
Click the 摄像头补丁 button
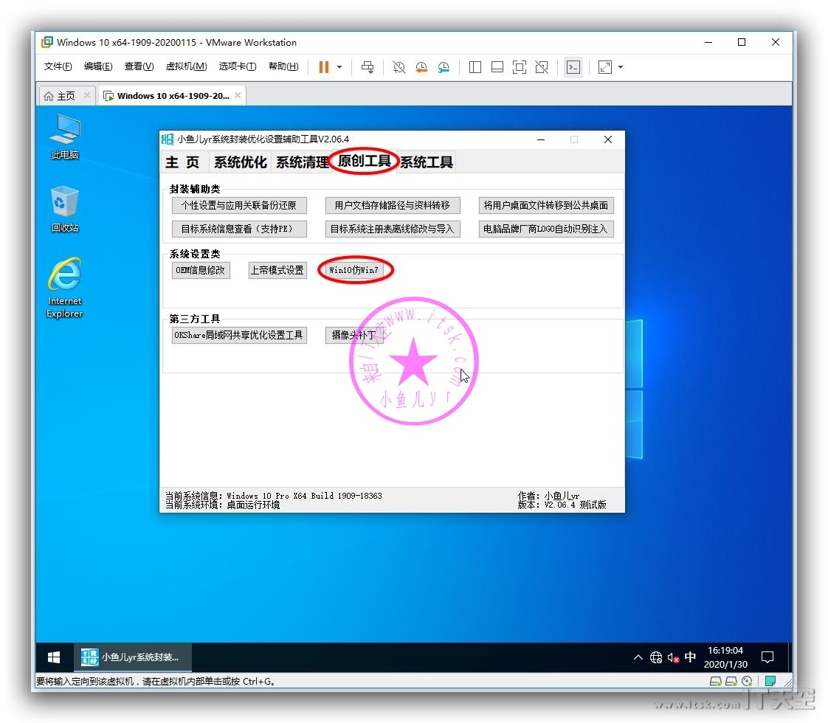click(x=354, y=335)
